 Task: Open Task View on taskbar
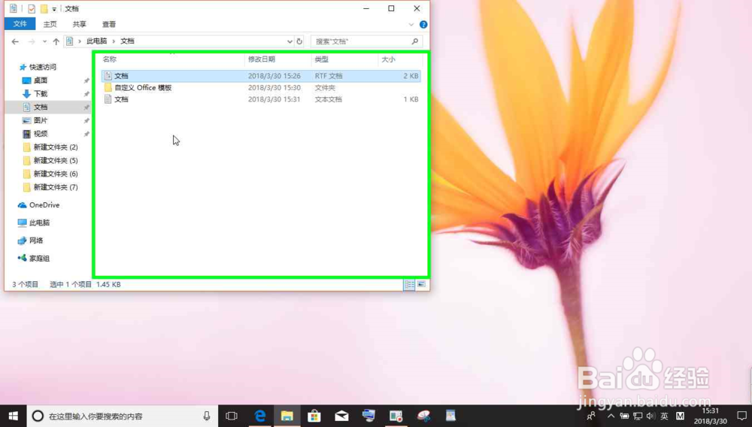[x=232, y=416]
